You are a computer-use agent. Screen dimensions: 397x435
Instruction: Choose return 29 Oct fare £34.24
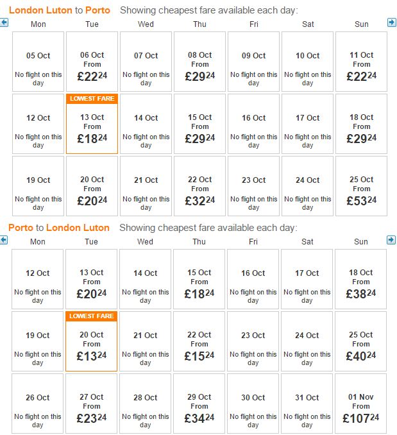[x=199, y=404]
